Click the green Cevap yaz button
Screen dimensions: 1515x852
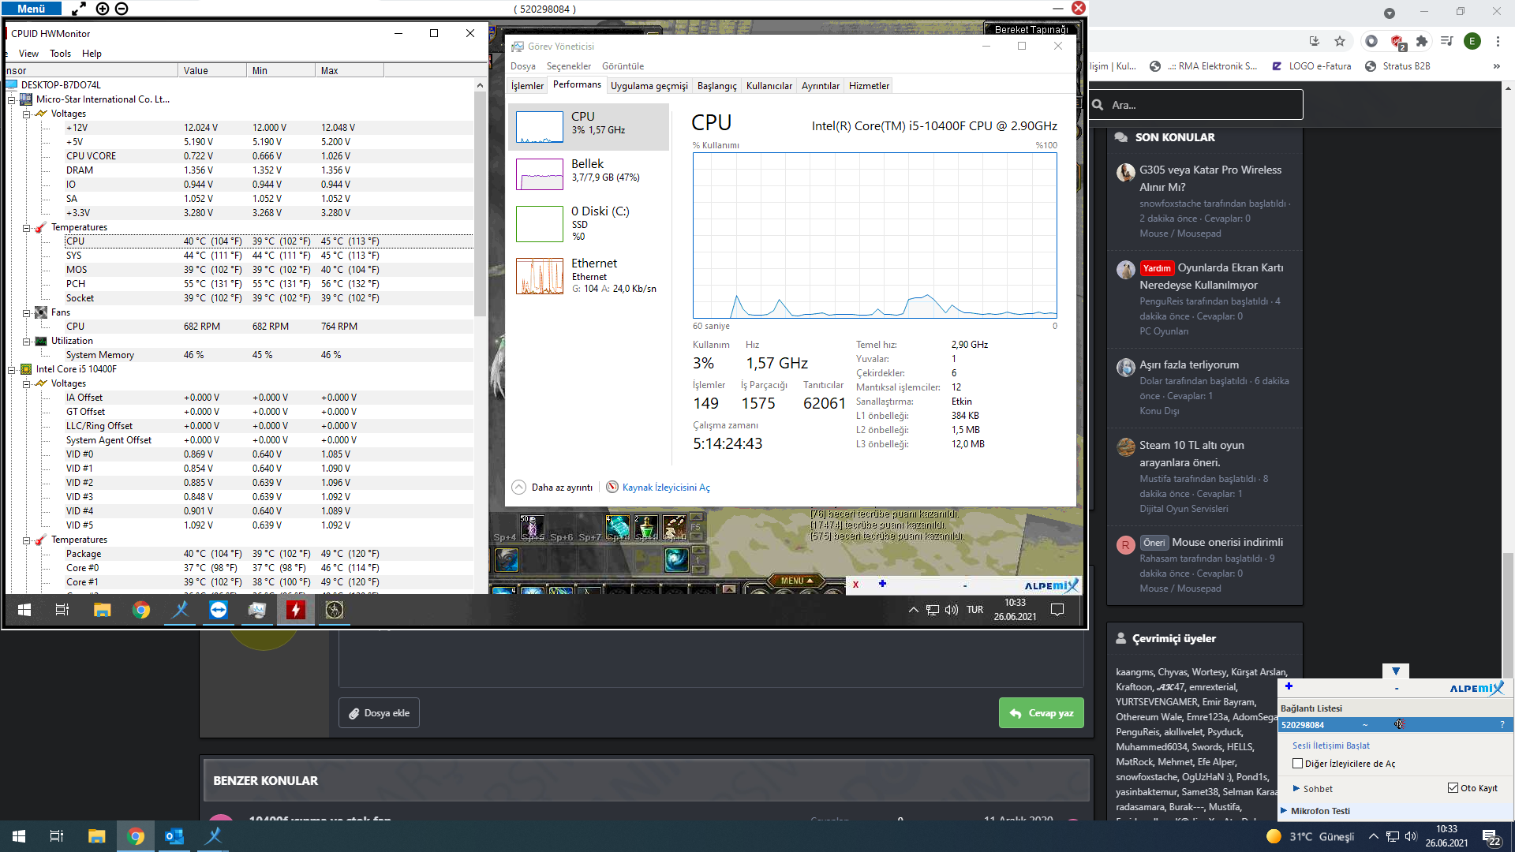[x=1042, y=713]
